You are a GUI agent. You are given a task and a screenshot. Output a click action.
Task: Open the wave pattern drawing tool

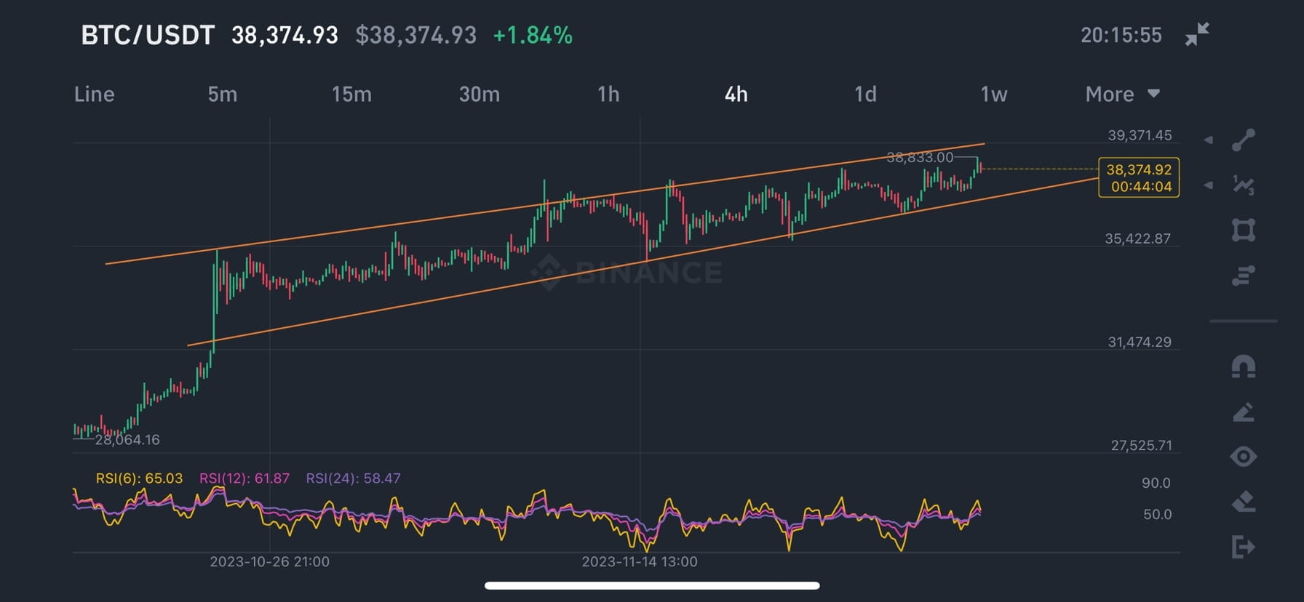tap(1243, 185)
